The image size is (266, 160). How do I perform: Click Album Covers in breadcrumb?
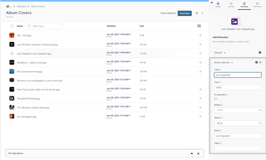(38, 6)
